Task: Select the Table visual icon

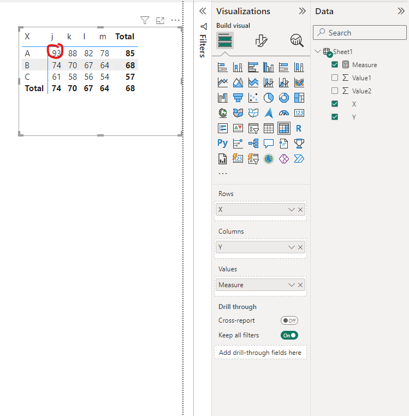Action: point(269,128)
